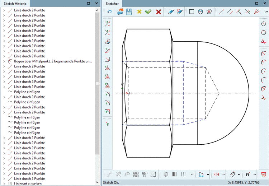Click the red X cancel icon
The height and width of the screenshot is (186, 269).
tap(159, 12)
